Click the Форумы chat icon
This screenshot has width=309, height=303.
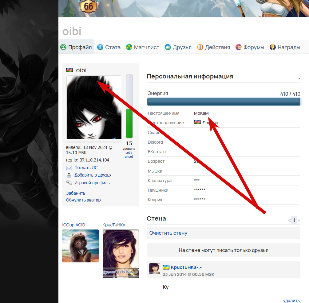(239, 47)
